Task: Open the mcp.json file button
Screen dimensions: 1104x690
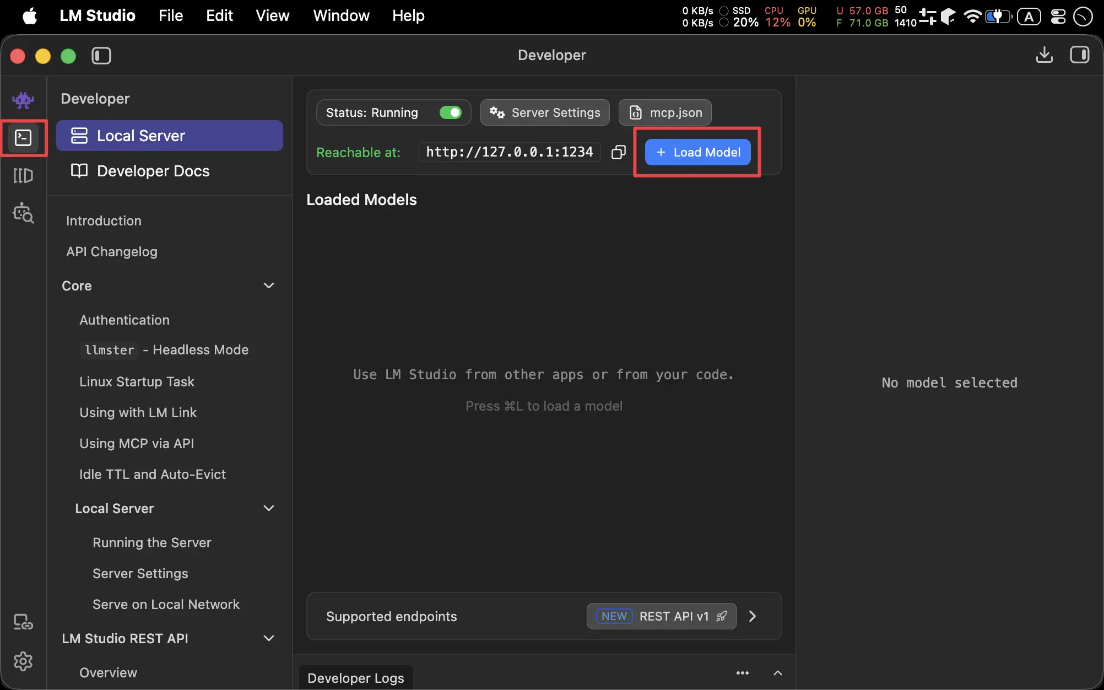Action: point(665,112)
